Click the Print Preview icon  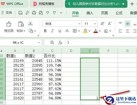[41, 13]
